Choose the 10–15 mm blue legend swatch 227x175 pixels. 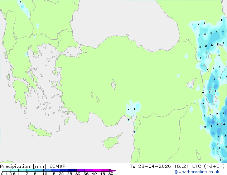pyautogui.click(x=47, y=170)
